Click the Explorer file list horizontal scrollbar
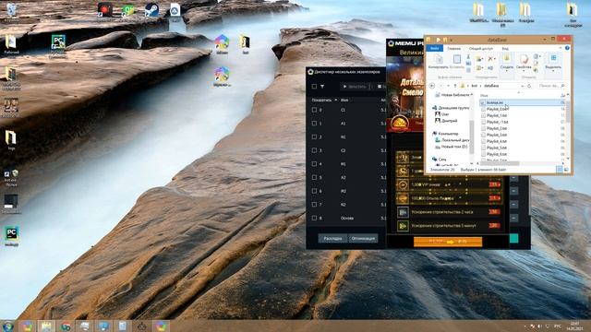 (500, 163)
